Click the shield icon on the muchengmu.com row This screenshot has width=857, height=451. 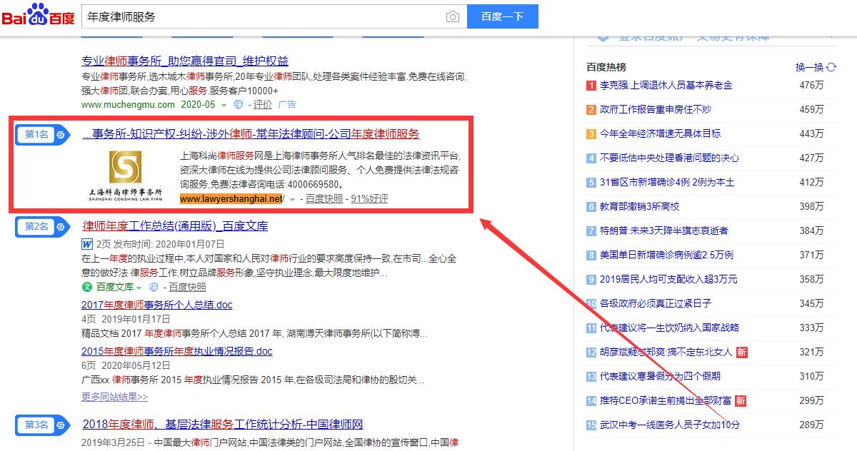[x=239, y=104]
